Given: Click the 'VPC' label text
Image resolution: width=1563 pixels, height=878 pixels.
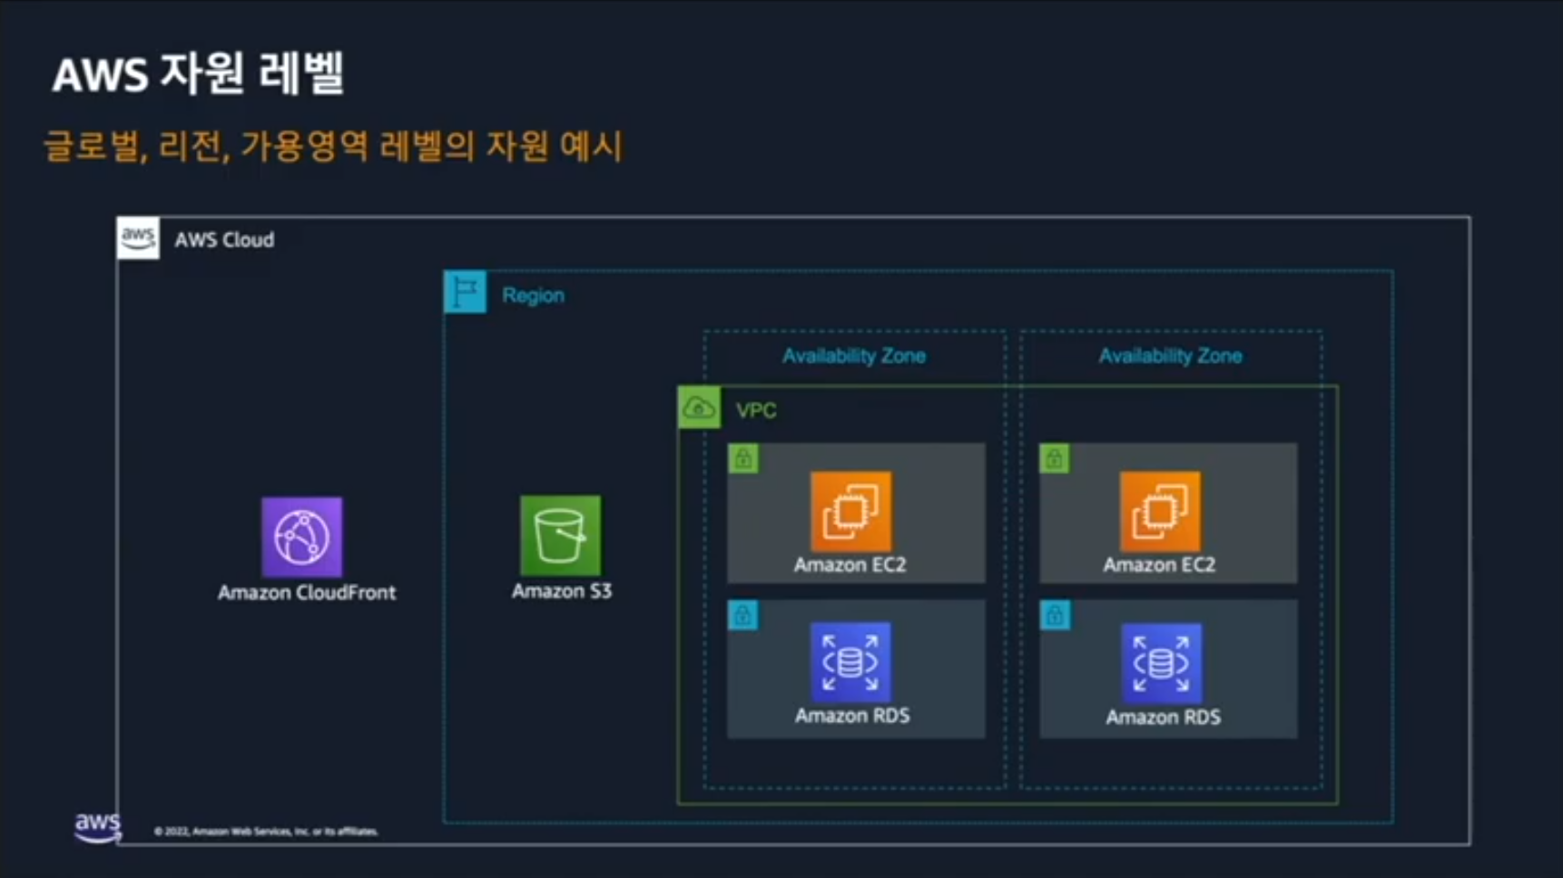Looking at the screenshot, I should click(756, 410).
